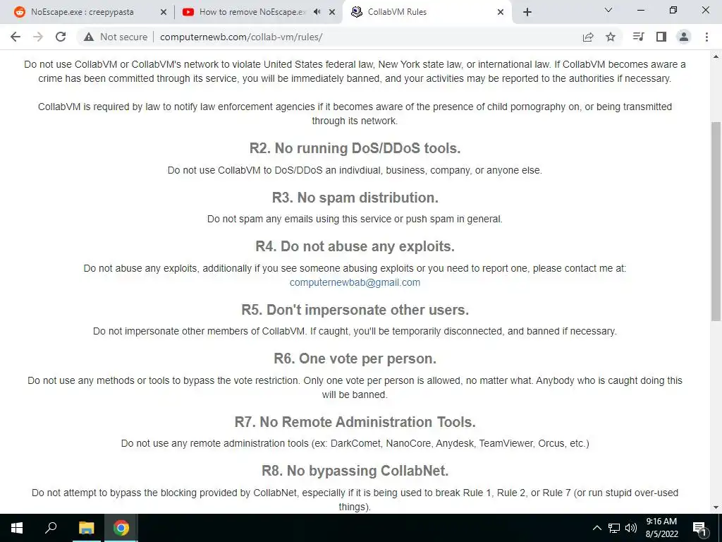
Task: Show hidden system tray icons
Action: pos(596,528)
